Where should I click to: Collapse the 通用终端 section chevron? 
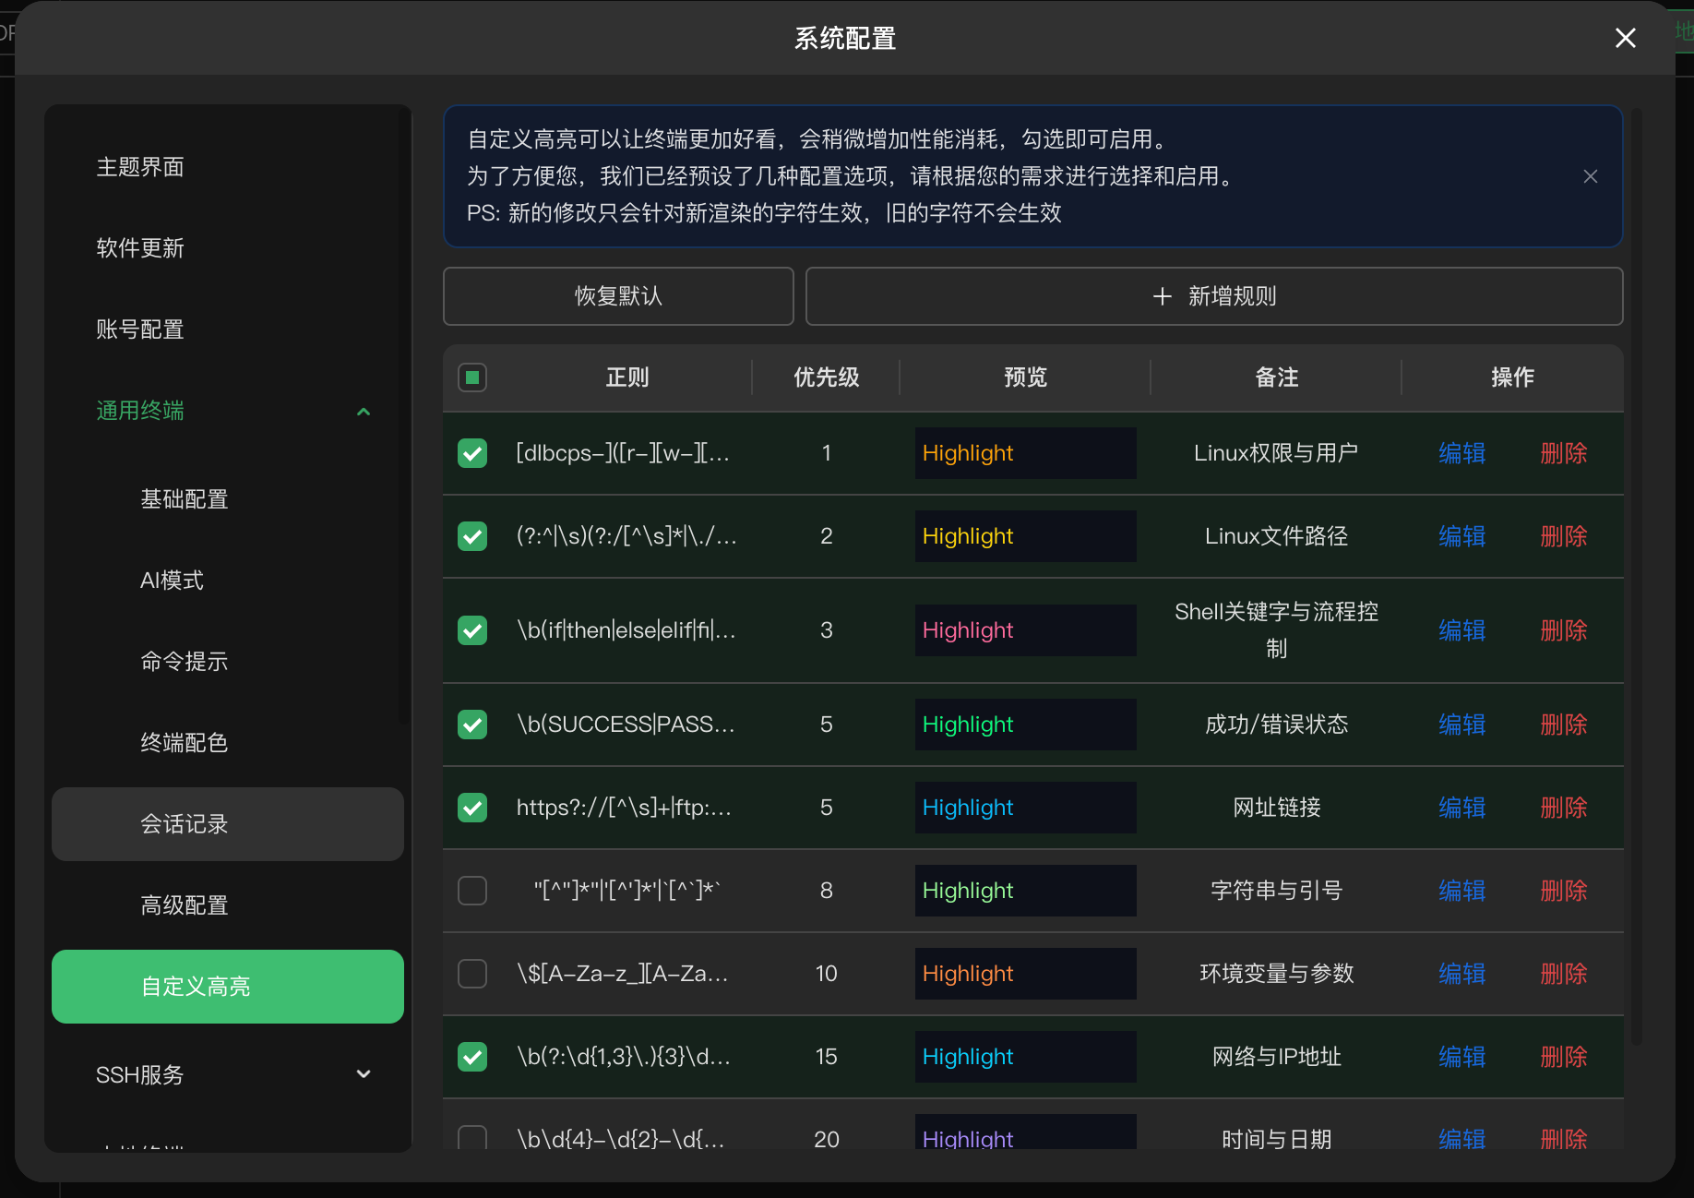point(363,411)
